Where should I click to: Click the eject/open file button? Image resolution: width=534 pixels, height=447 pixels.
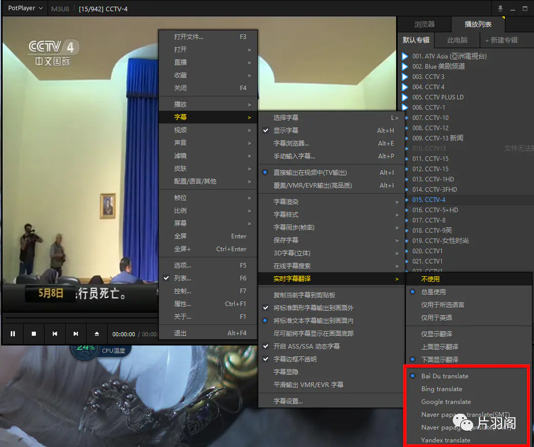tap(97, 334)
